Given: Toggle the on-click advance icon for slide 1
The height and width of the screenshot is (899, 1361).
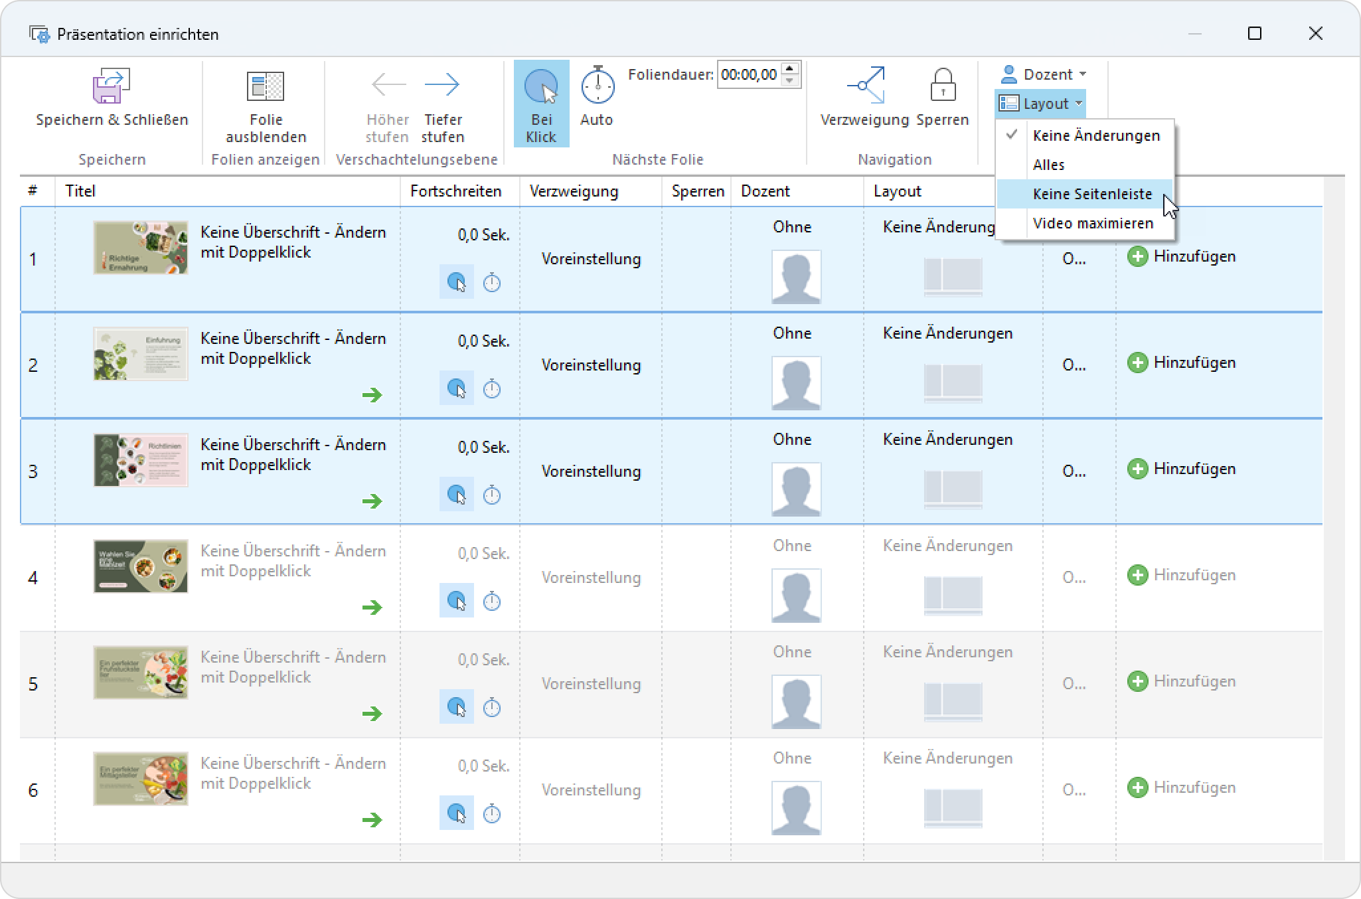Looking at the screenshot, I should point(457,282).
